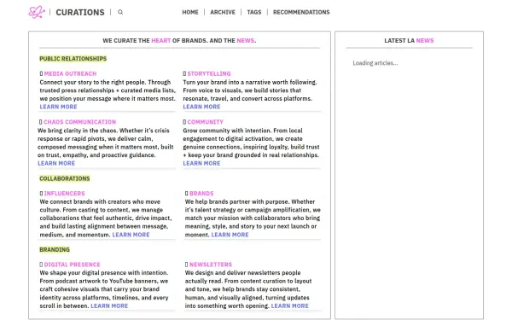Open the MEDIA OUTREACH heading link

click(x=70, y=73)
